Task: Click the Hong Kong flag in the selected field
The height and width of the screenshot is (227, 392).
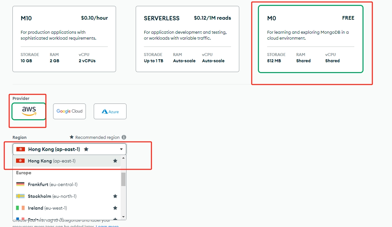Action: click(21, 149)
